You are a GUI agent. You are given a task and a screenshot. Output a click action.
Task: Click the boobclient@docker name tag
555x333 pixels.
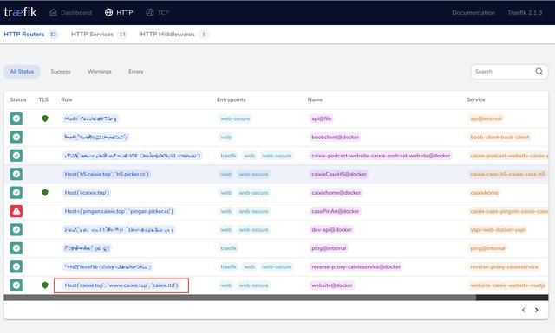pyautogui.click(x=336, y=137)
